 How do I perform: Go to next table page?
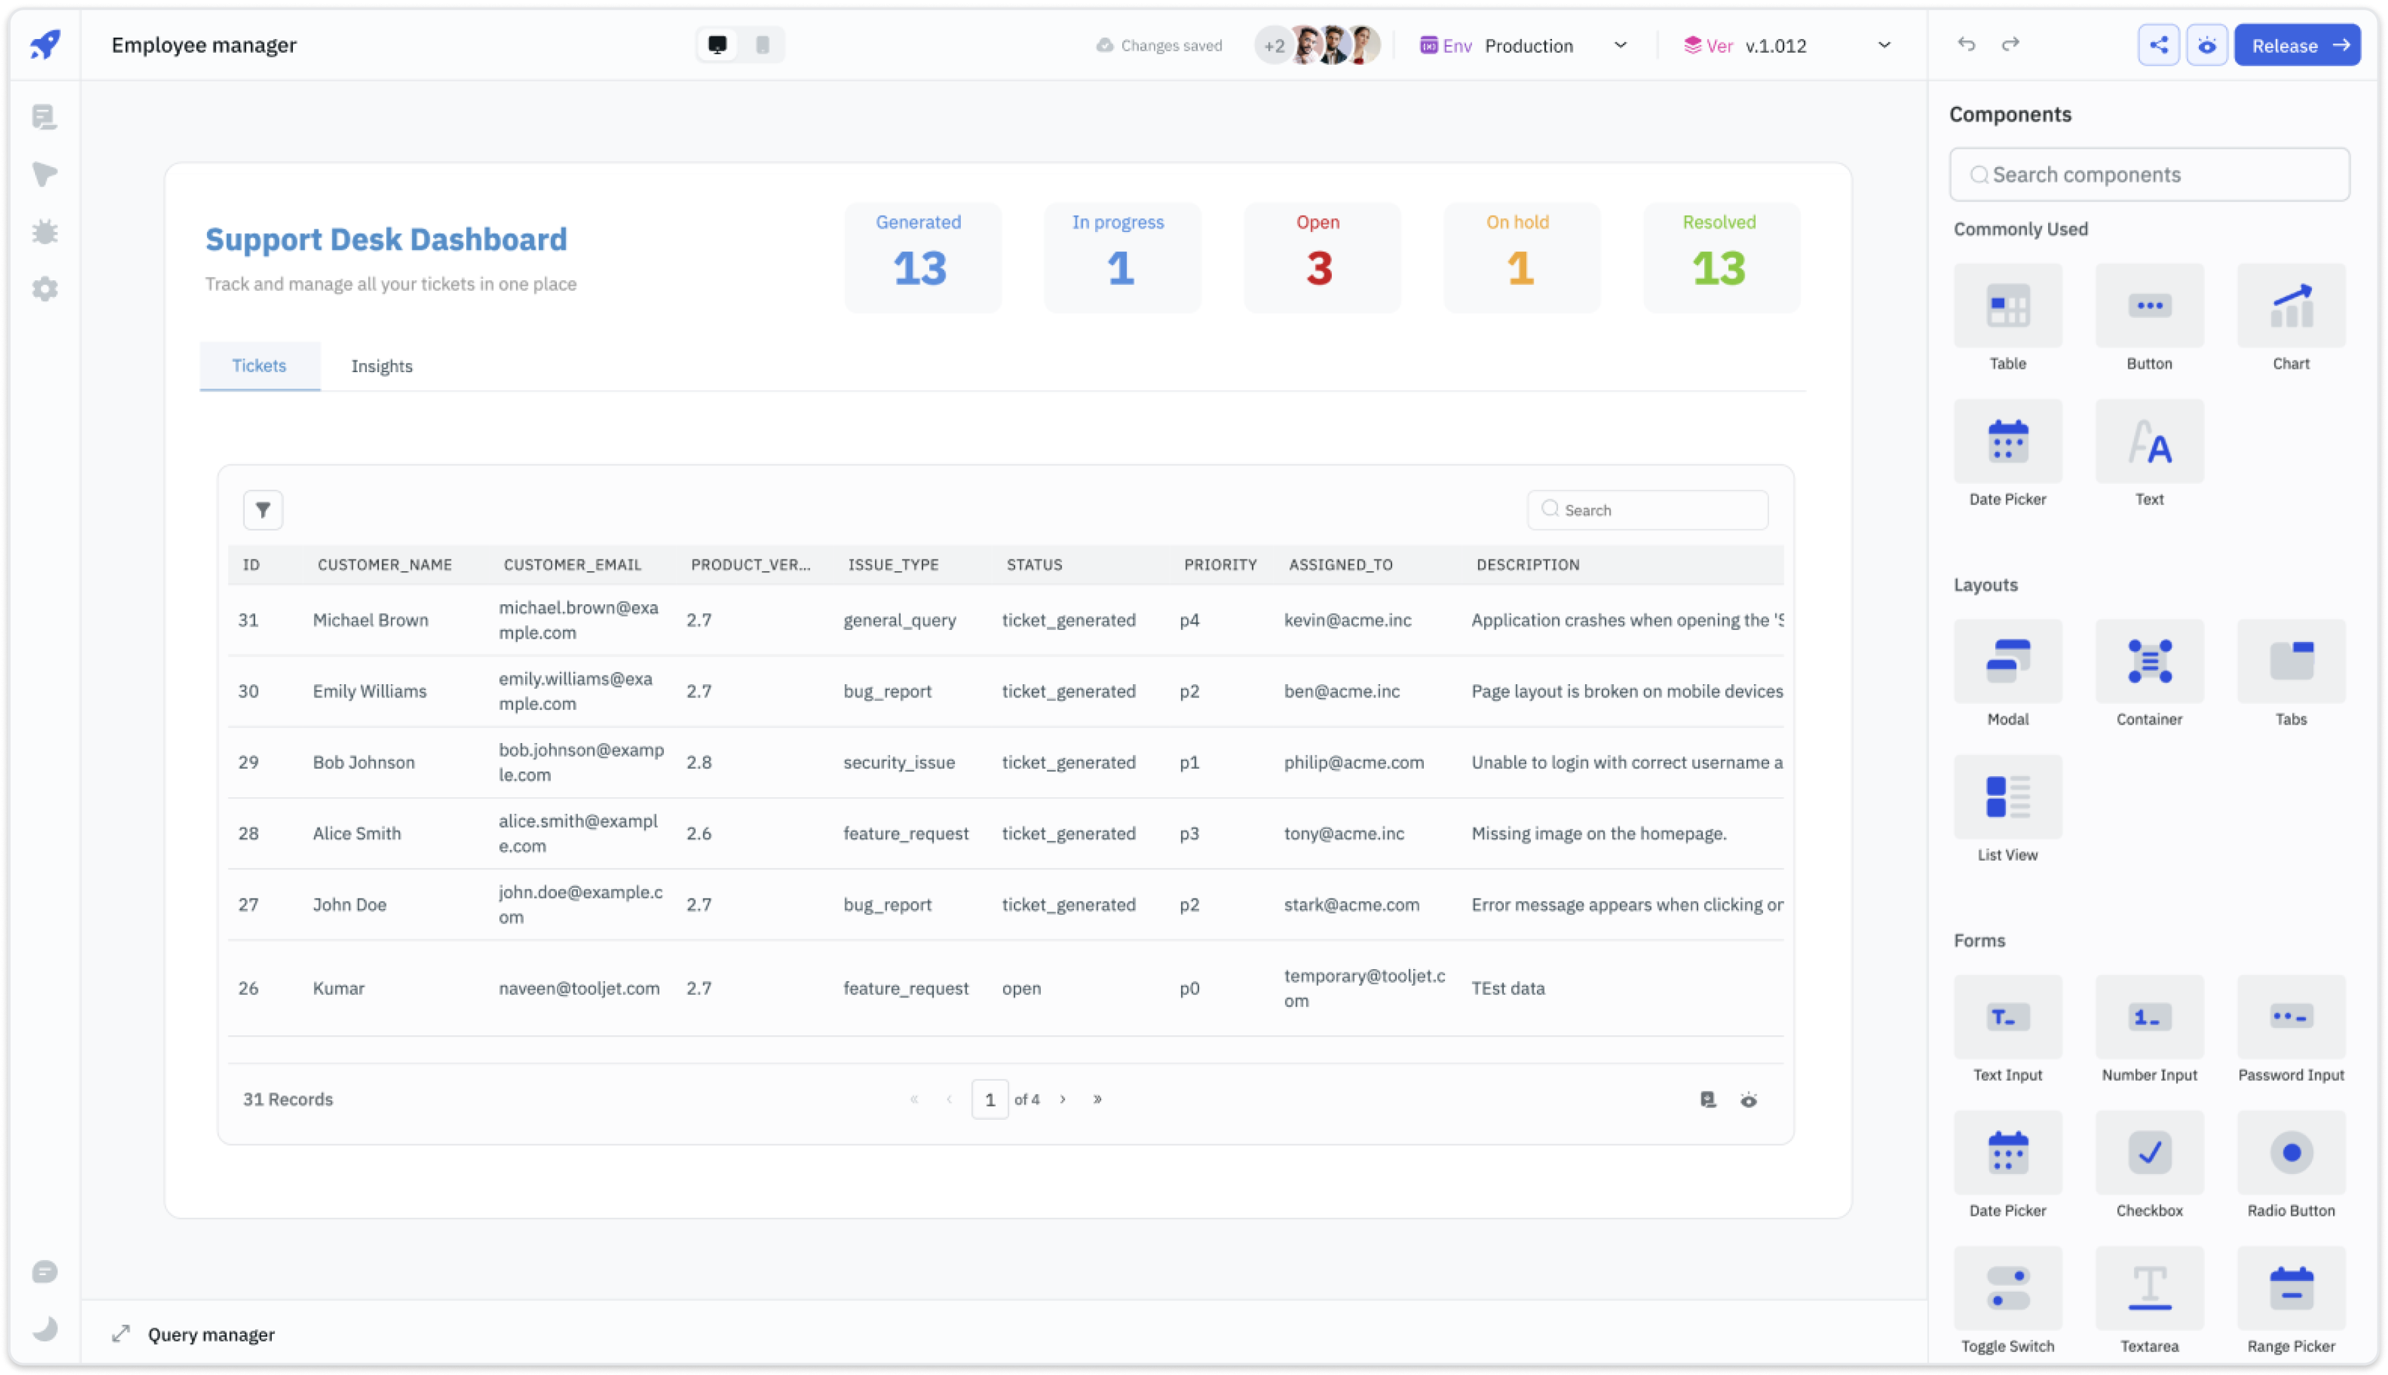point(1063,1099)
